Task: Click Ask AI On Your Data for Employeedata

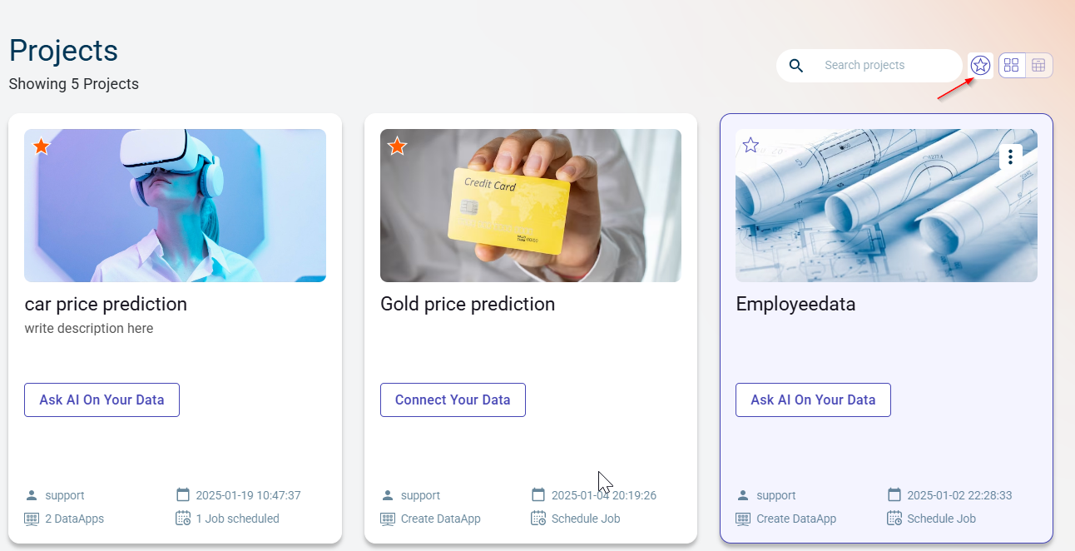Action: pos(813,400)
